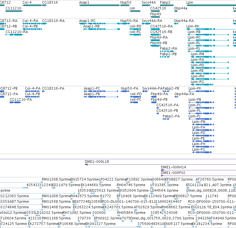
Task: Select the Asap1 gene bar
Action: pyautogui.click(x=99, y=5)
